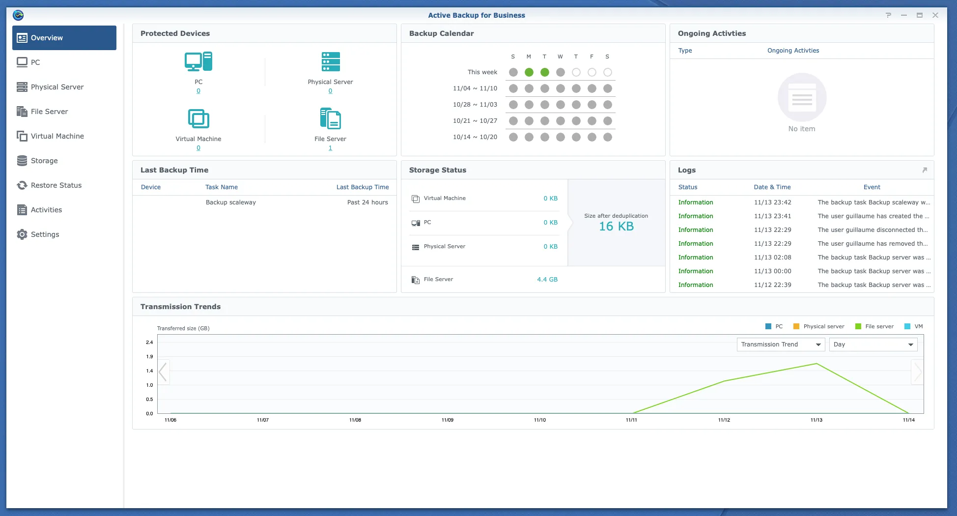This screenshot has height=516, width=957.
Task: Open Storage in sidebar
Action: click(64, 161)
